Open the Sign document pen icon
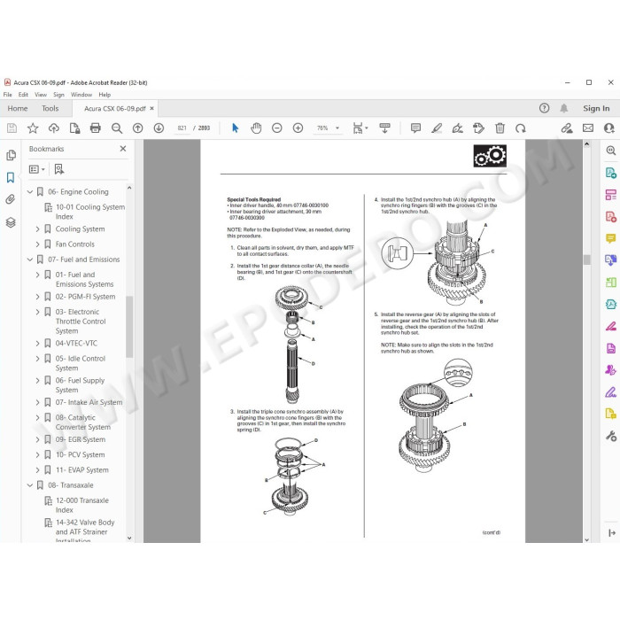This screenshot has height=620, width=620. tap(458, 128)
